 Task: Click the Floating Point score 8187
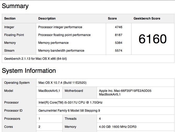coord(118,35)
